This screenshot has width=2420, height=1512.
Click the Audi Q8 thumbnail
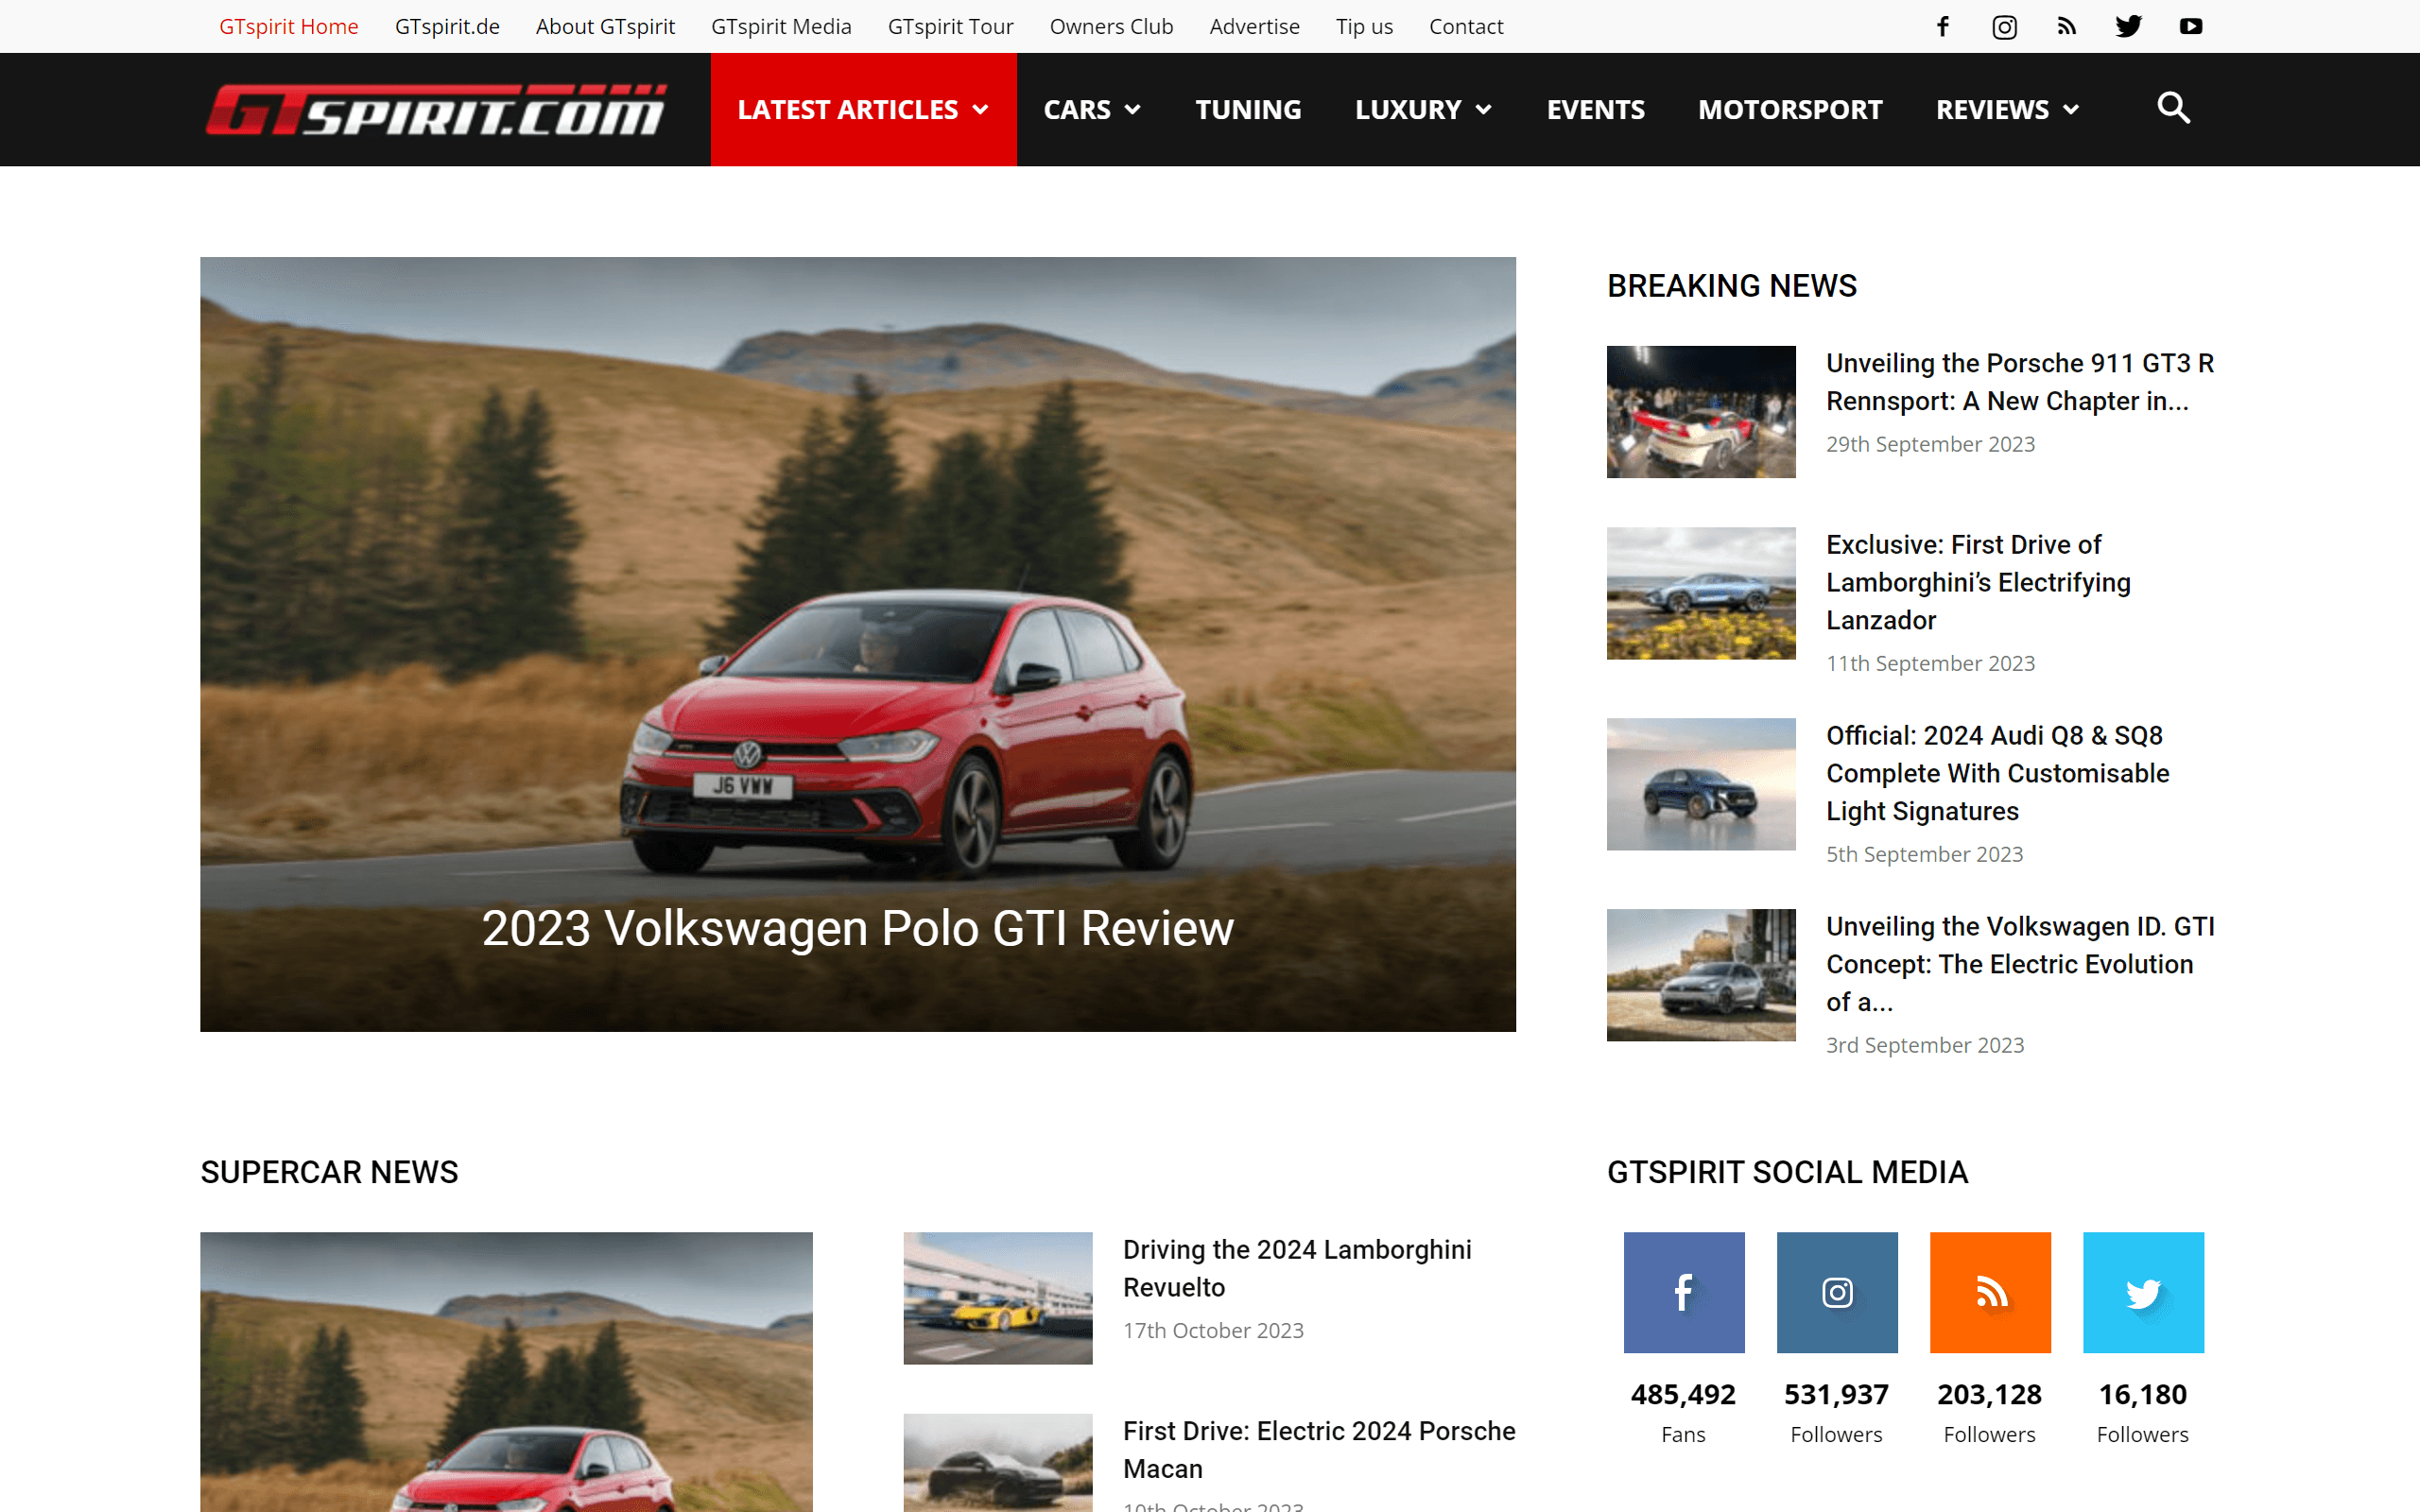1701,784
